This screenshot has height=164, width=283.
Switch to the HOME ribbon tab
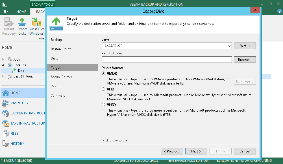click(21, 12)
